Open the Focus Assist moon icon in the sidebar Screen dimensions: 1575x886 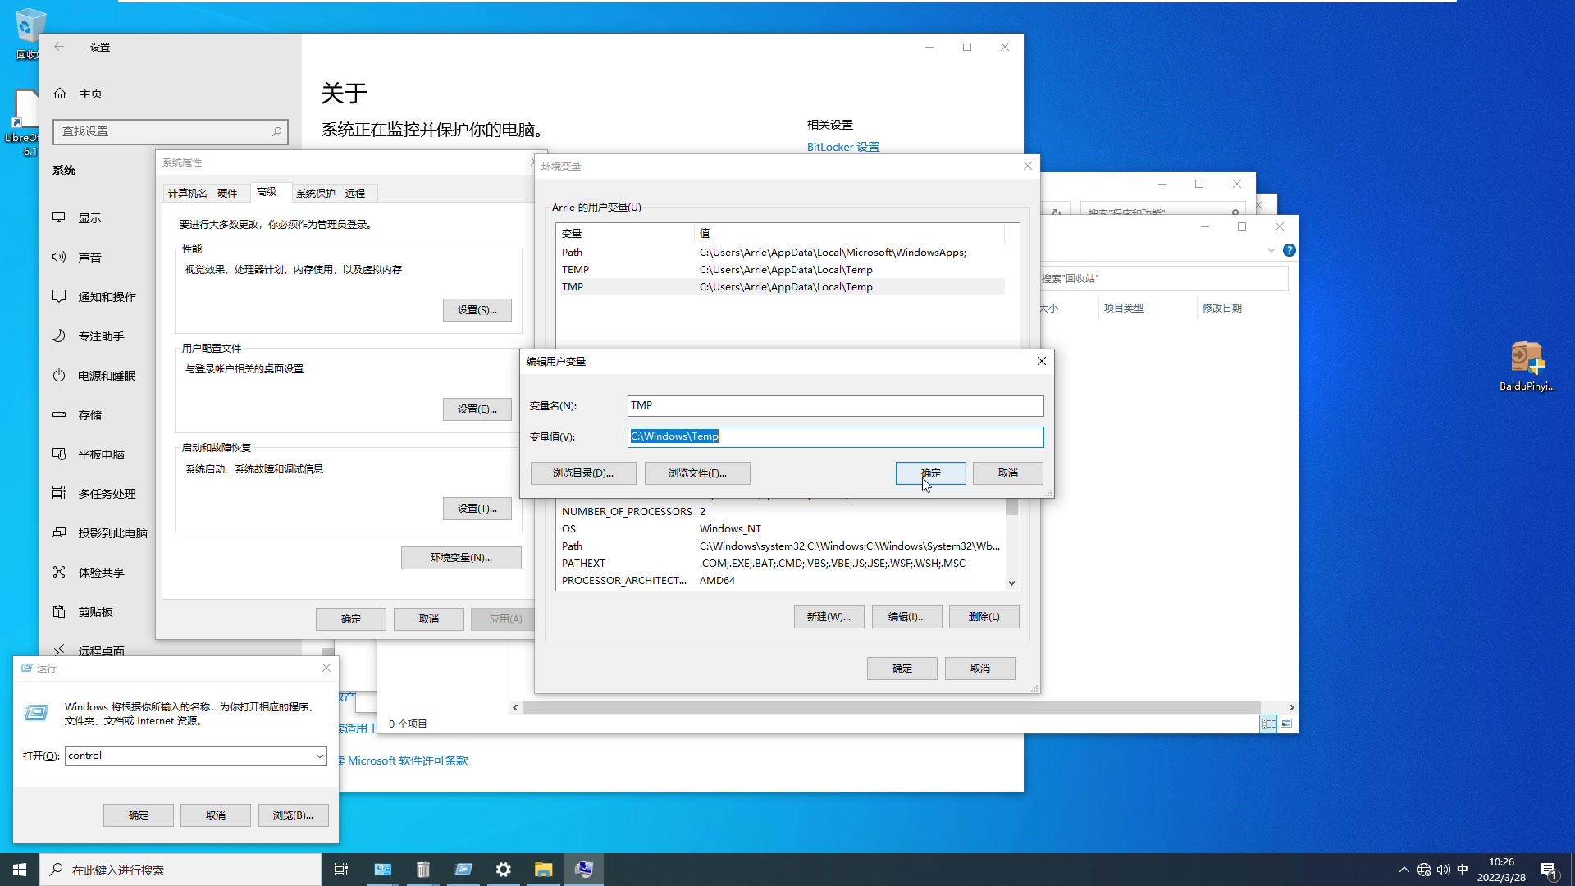(x=59, y=336)
